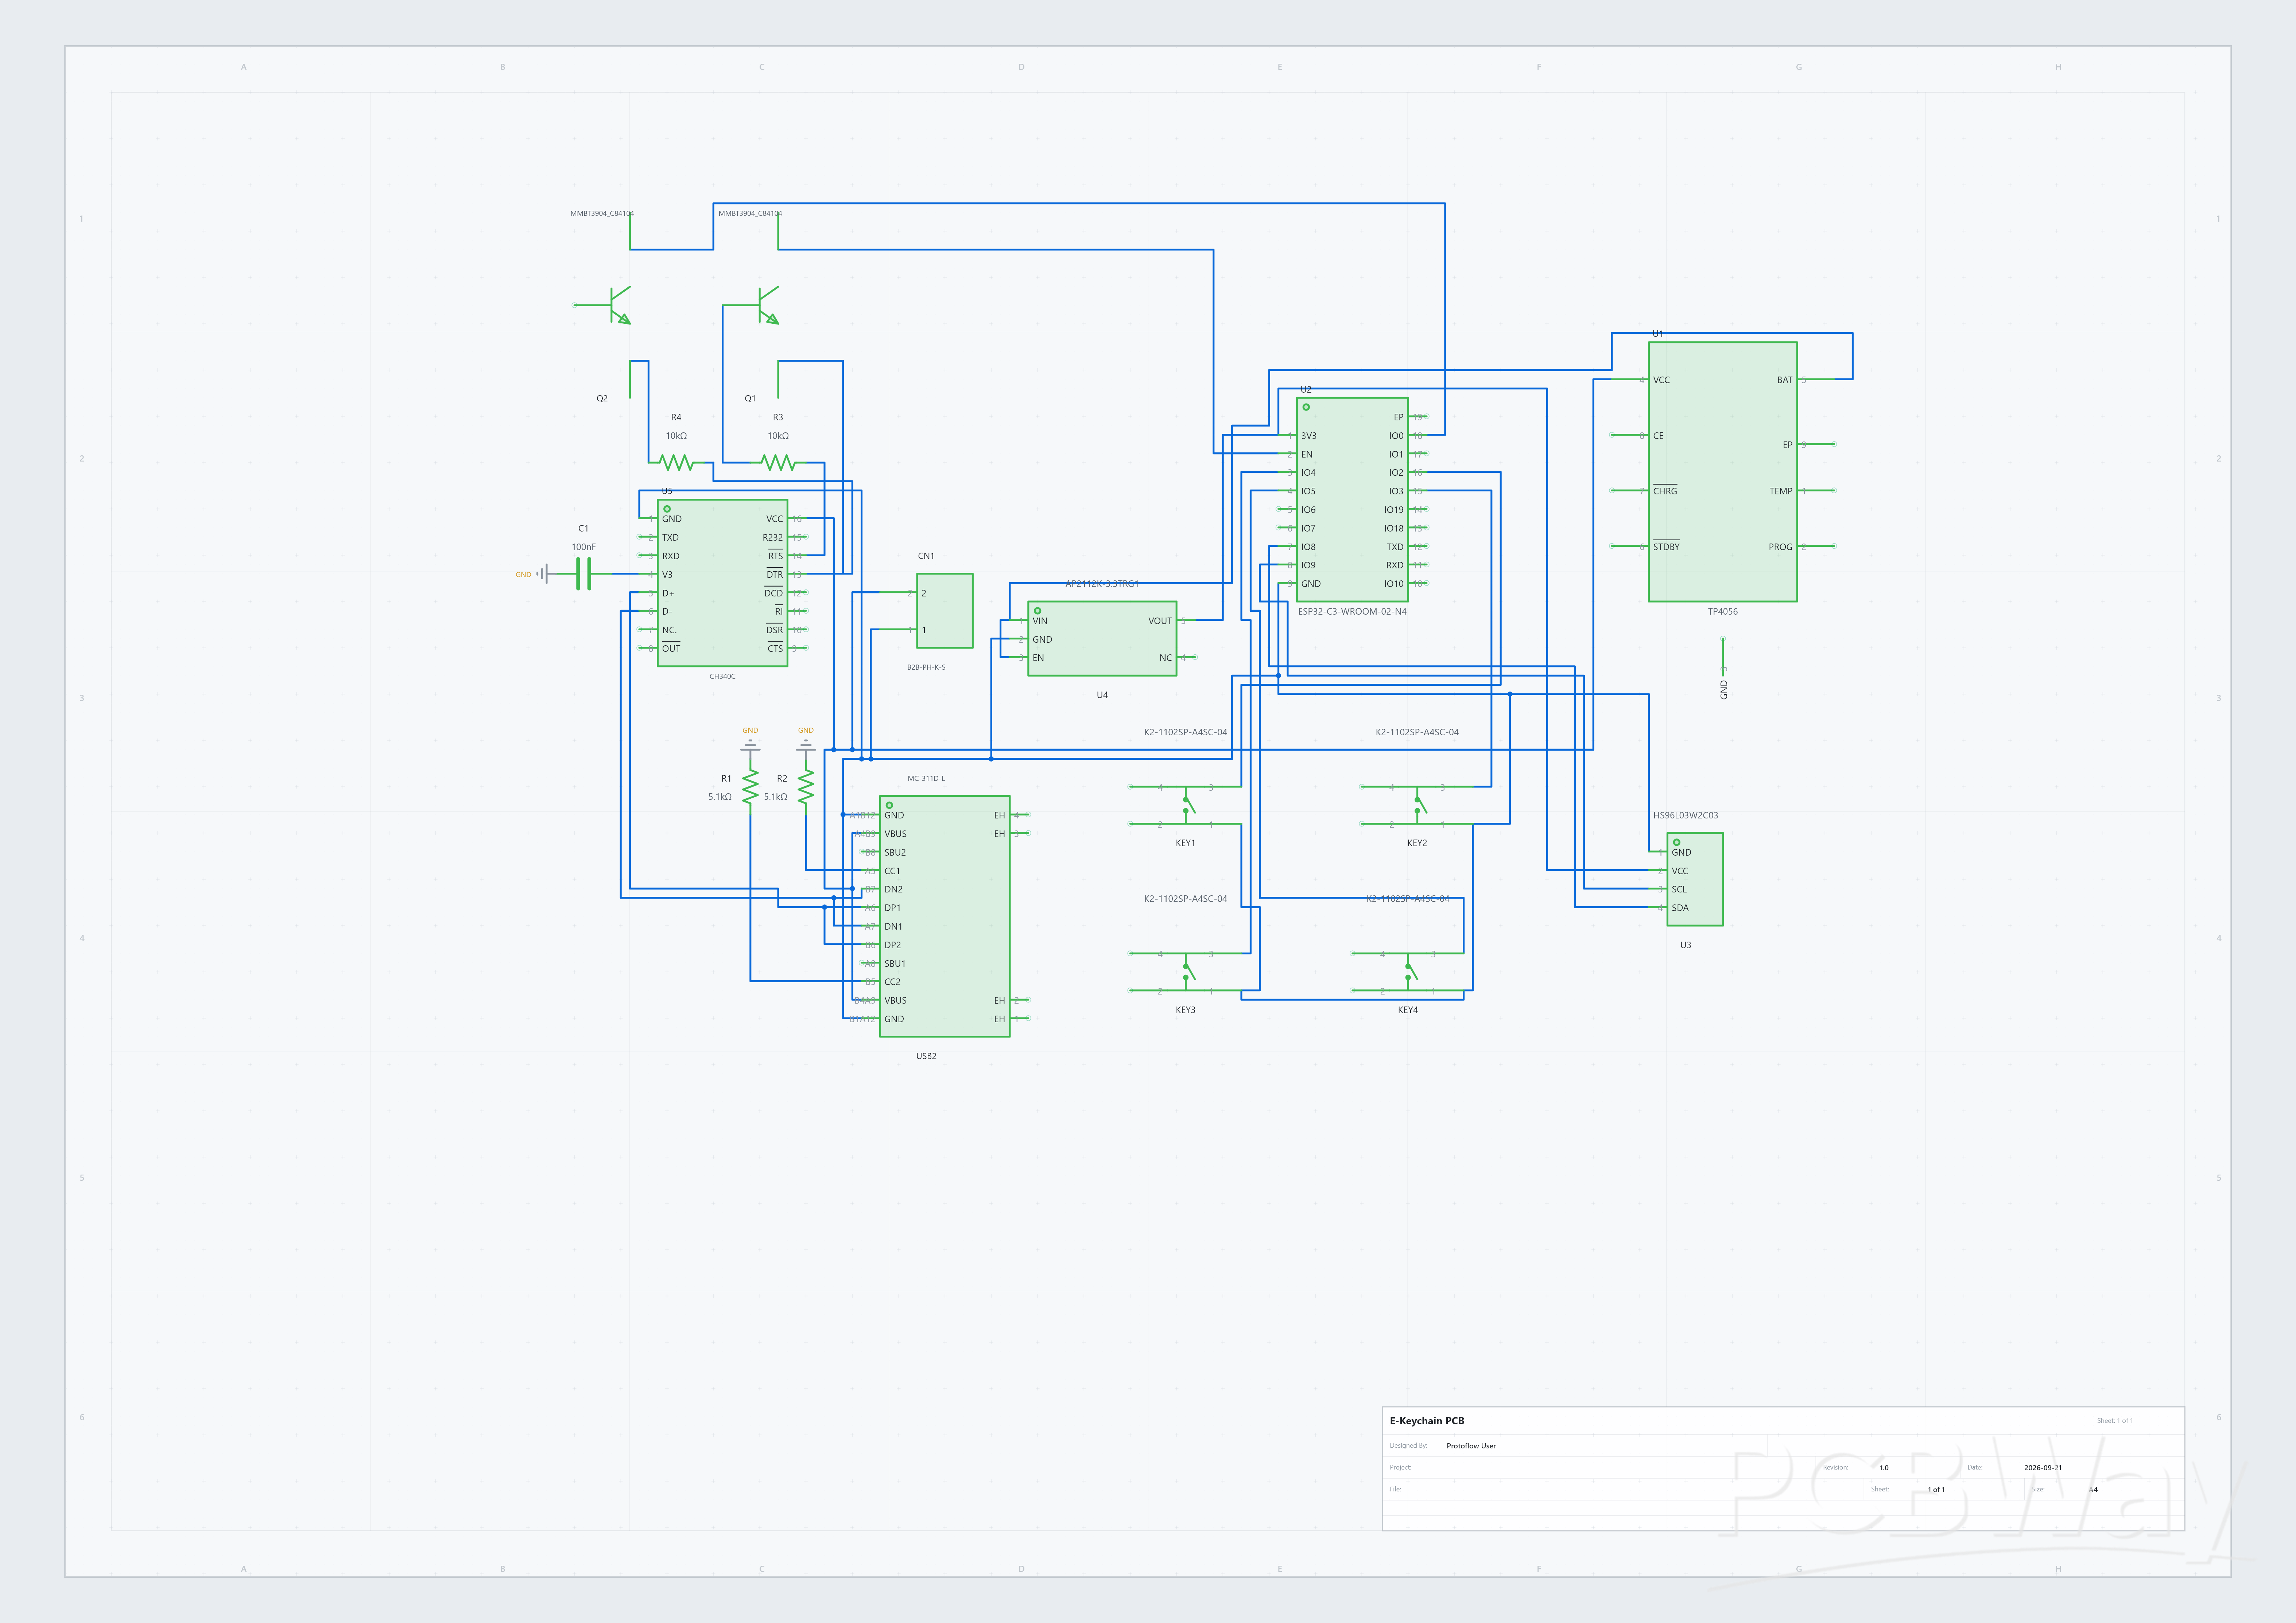Screen dimensions: 2296x1623
Task: Click the KEY2 designator text
Action: (x=1417, y=844)
